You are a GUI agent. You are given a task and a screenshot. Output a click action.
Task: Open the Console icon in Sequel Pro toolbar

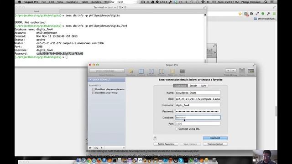[x=250, y=72]
